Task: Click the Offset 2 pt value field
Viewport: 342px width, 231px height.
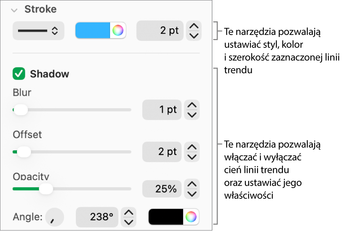Action: point(162,152)
